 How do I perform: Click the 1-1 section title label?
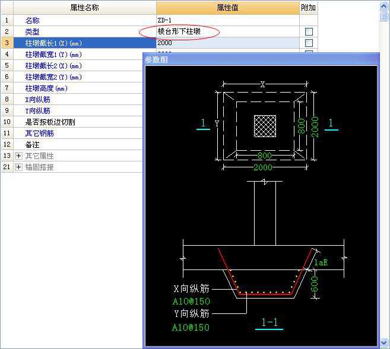269,322
